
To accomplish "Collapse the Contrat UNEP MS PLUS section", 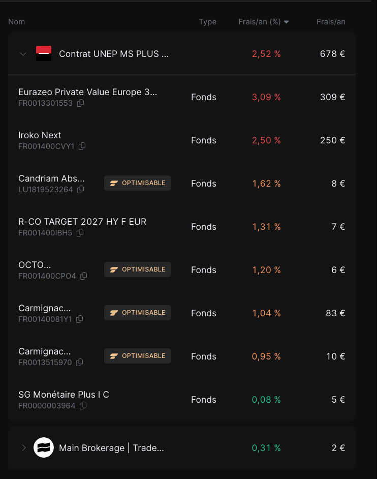I will click(23, 54).
